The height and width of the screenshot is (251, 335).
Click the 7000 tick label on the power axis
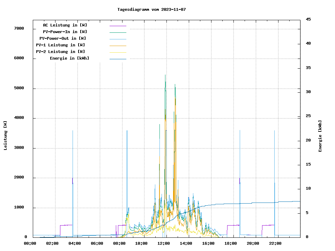coord(19,28)
